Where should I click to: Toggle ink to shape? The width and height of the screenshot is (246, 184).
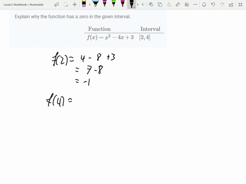[160, 5]
